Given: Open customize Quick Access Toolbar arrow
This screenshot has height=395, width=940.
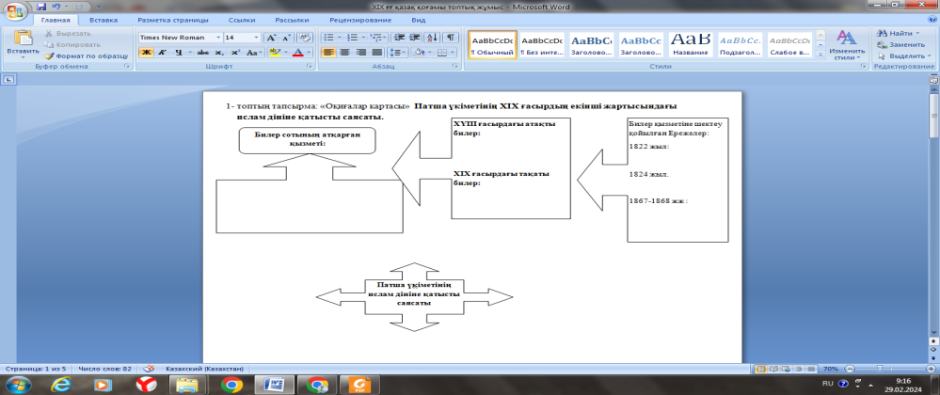Looking at the screenshot, I should (98, 7).
